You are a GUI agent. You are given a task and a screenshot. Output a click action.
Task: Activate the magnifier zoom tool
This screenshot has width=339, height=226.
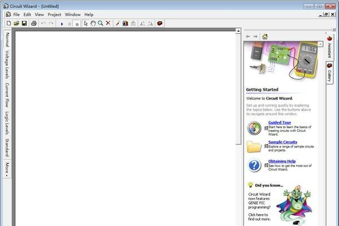[x=101, y=23]
